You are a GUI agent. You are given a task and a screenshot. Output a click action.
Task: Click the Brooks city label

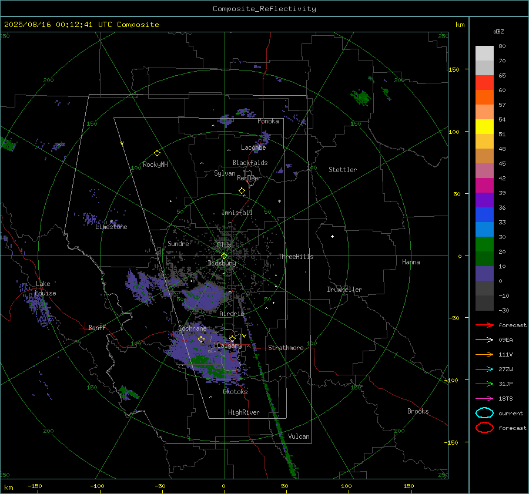[x=418, y=411]
